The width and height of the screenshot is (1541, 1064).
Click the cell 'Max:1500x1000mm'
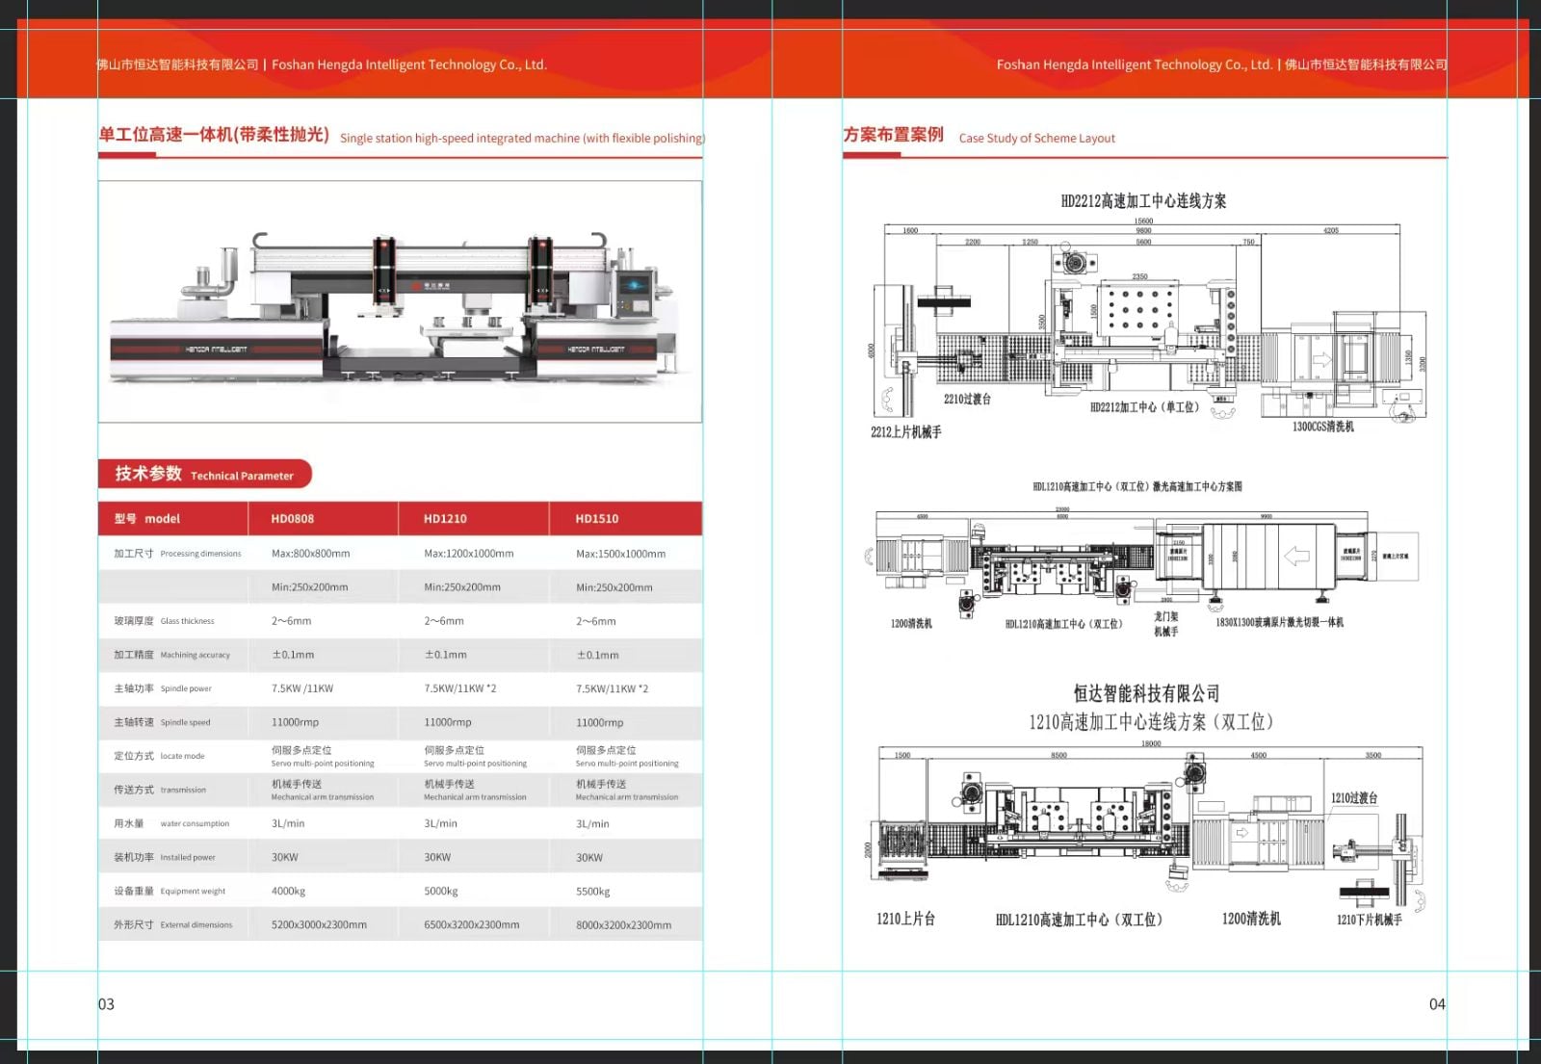[x=621, y=554]
